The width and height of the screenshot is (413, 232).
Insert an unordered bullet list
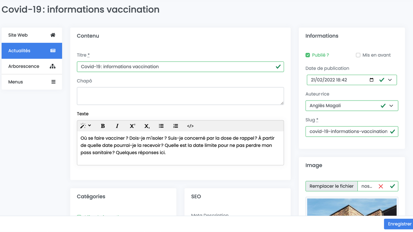(x=161, y=126)
